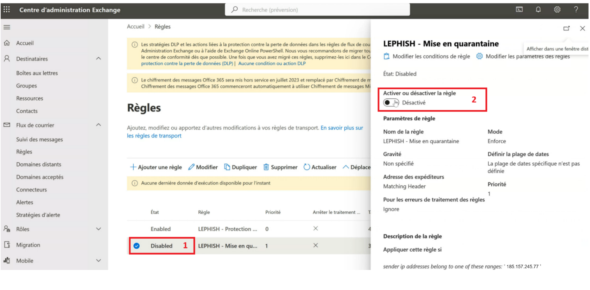Collapse the Destinataires section
Image resolution: width=590 pixels, height=290 pixels.
(x=99, y=59)
